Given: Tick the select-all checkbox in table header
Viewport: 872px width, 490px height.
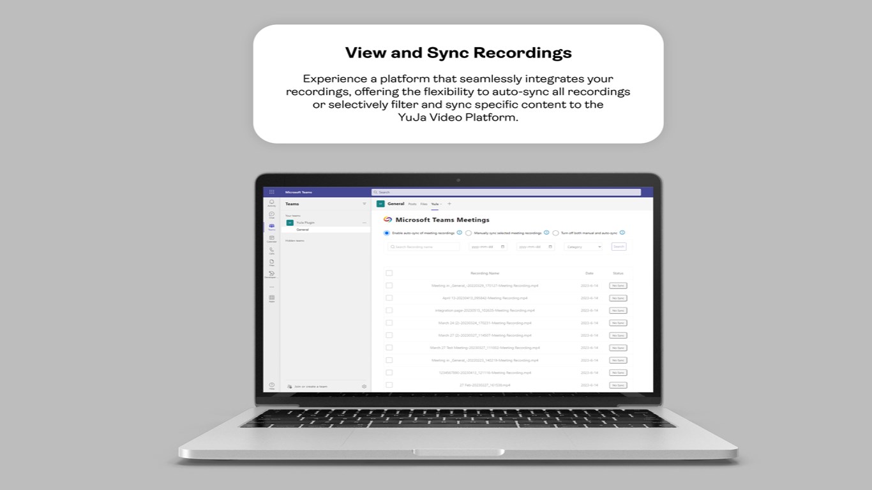Looking at the screenshot, I should click(389, 273).
